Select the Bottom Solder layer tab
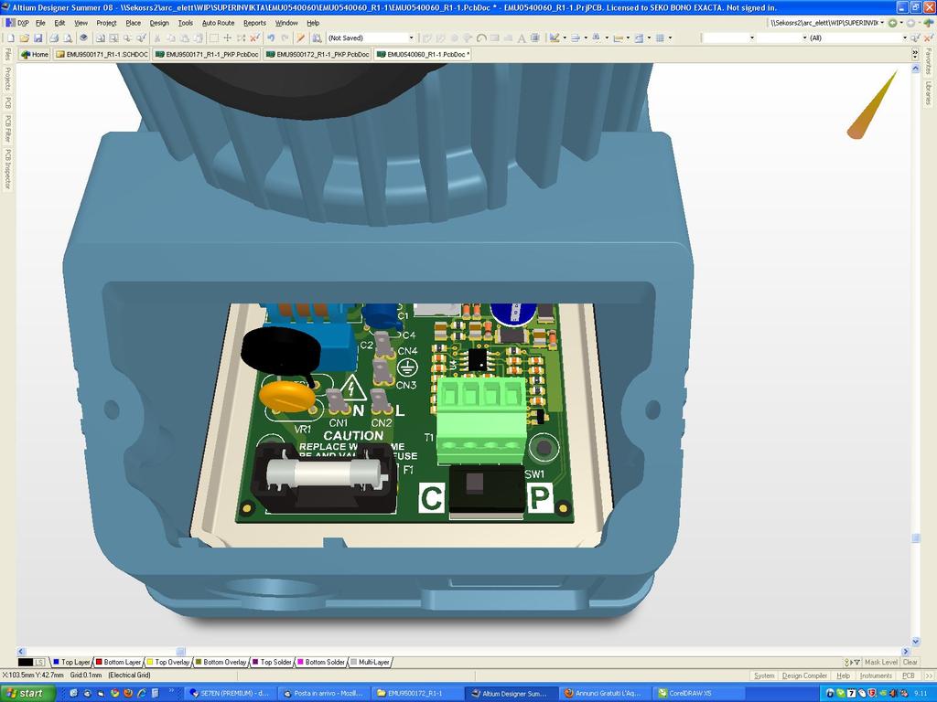Screen dimensions: 937x702 (x=321, y=662)
